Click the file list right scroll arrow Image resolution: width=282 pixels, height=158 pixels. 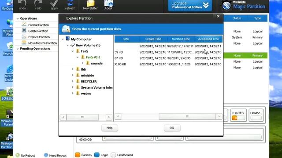coord(219,116)
